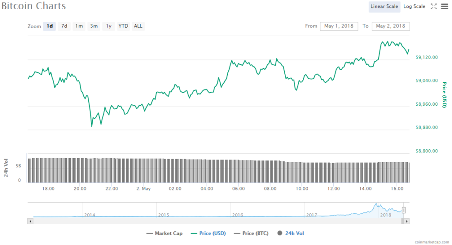Screen dimensions: 452x245
Task: Toggle fullscreen view of the chart
Action: (433, 6)
